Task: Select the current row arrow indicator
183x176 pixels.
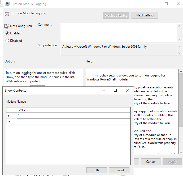Action: [x=11, y=116]
